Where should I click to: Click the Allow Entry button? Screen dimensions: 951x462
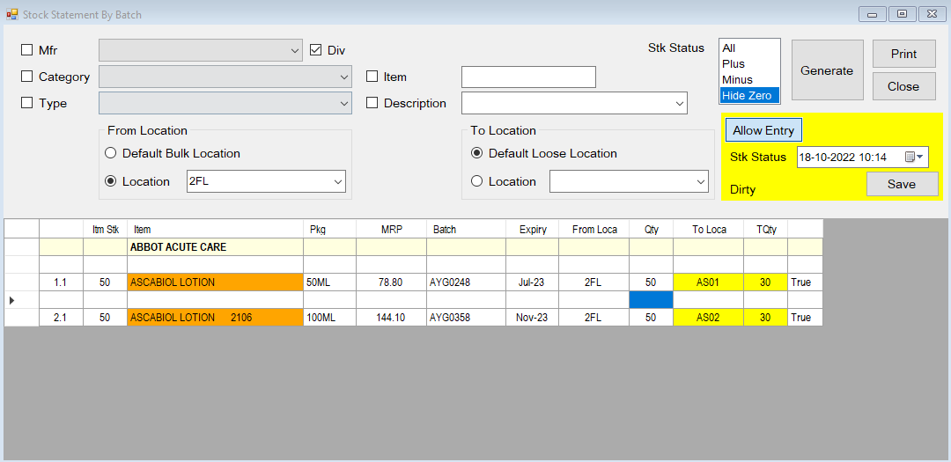click(x=763, y=130)
